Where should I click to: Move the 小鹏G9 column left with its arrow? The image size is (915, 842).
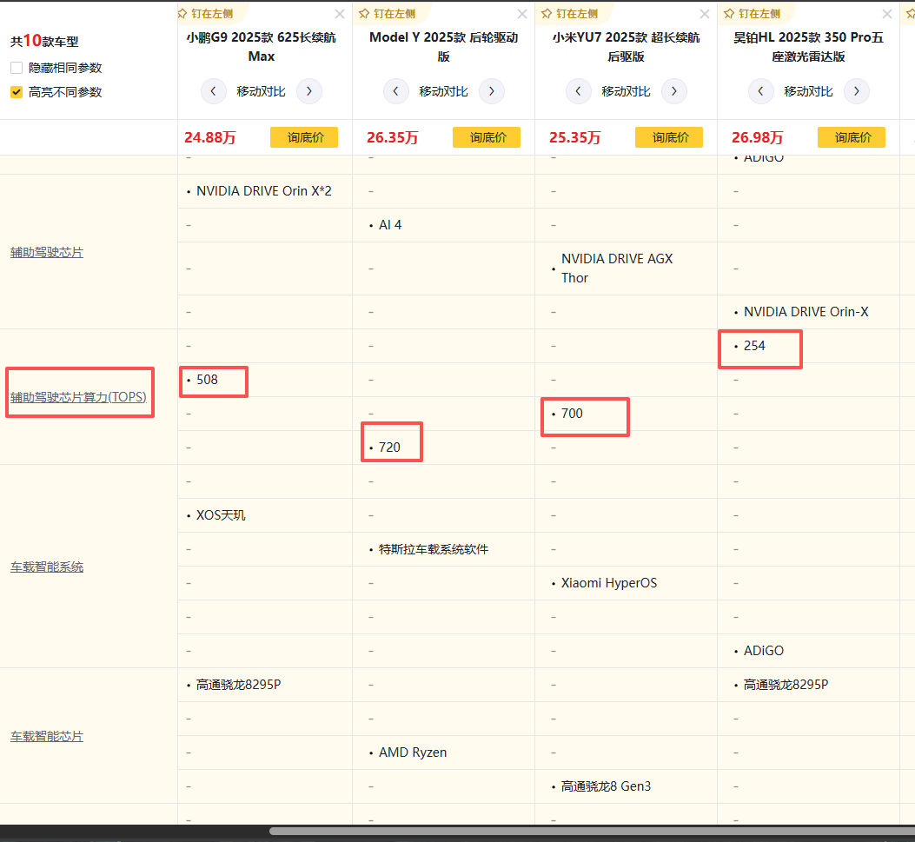click(x=214, y=91)
